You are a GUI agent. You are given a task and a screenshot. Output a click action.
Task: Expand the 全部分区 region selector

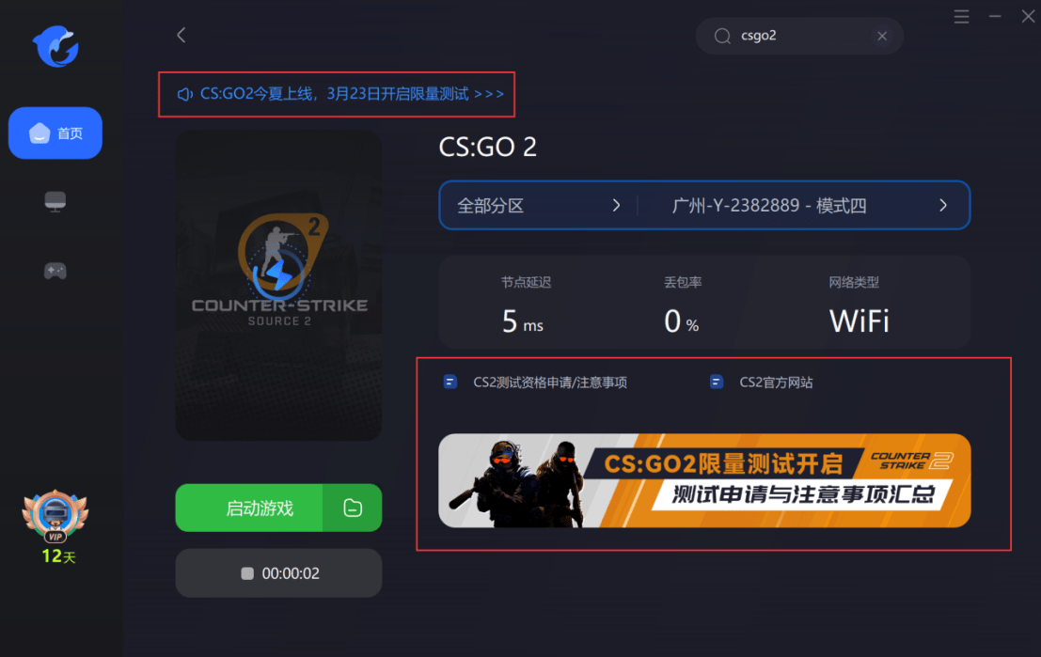[x=538, y=206]
